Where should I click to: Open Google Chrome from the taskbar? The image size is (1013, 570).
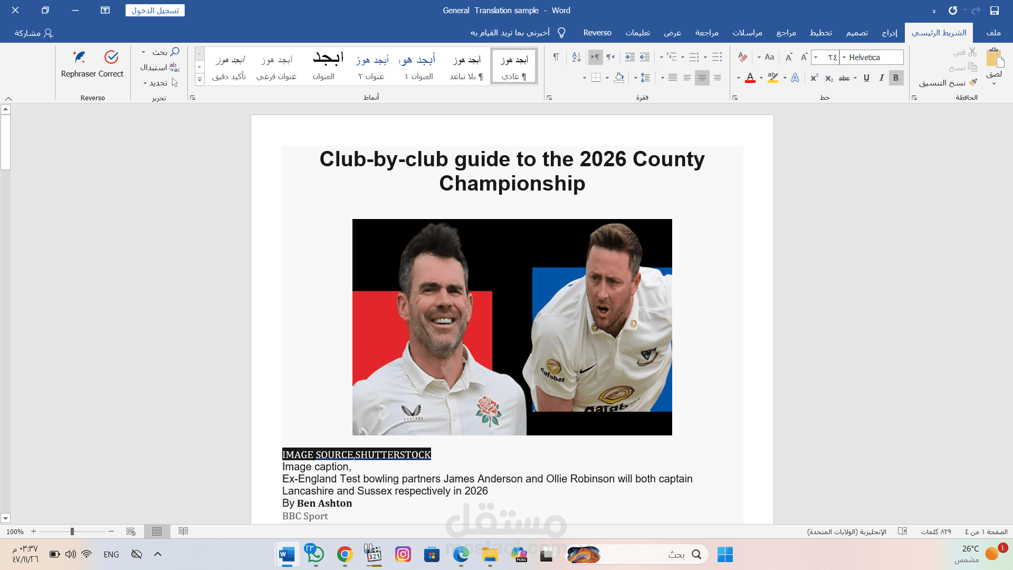(345, 554)
